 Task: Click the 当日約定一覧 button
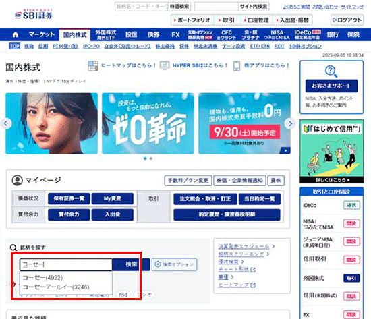point(260,199)
